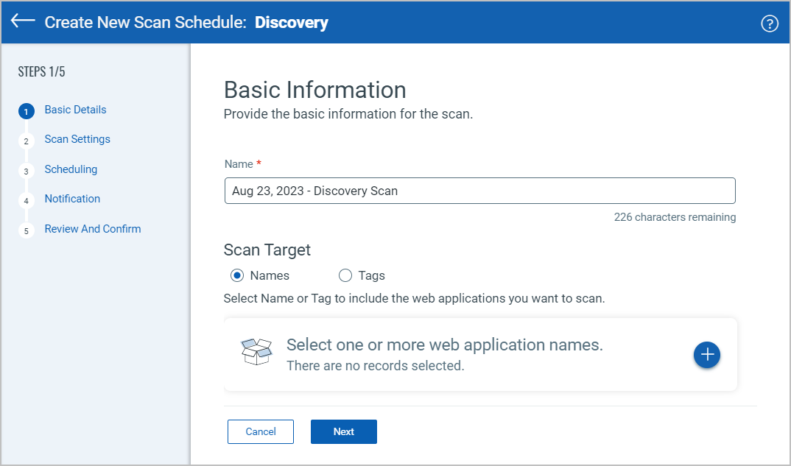791x466 pixels.
Task: Click the step 4 numbered circle
Action: 26,200
